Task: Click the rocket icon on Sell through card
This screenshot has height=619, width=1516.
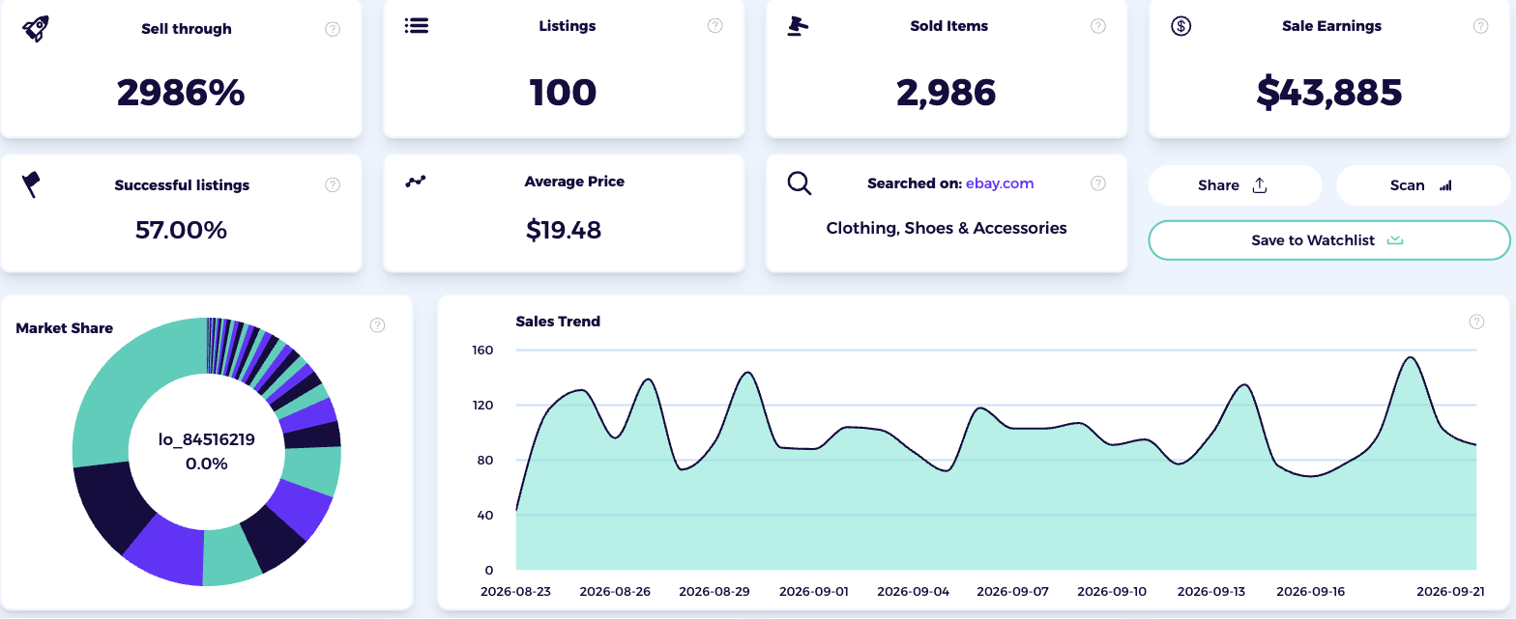Action: (x=36, y=28)
